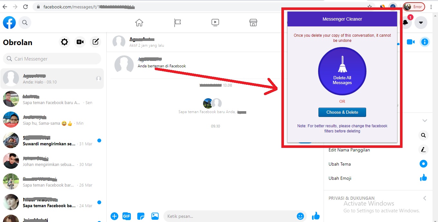Click Edit Nama Panggilan pencil
438x222 pixels.
[x=423, y=150]
